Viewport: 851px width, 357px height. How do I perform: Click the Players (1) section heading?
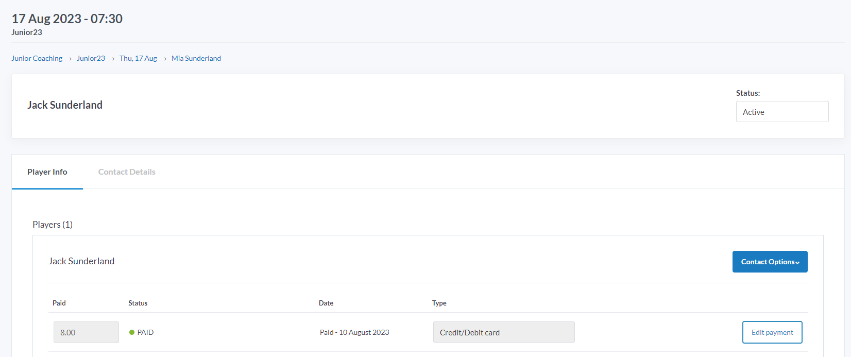53,225
